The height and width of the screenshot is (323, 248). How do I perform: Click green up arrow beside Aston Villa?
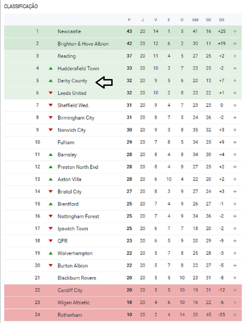[x=51, y=179]
